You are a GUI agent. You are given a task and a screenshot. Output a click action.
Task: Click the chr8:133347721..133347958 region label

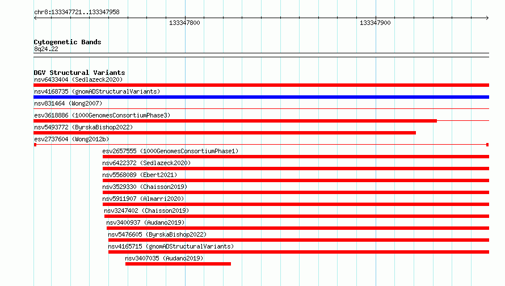pos(77,12)
